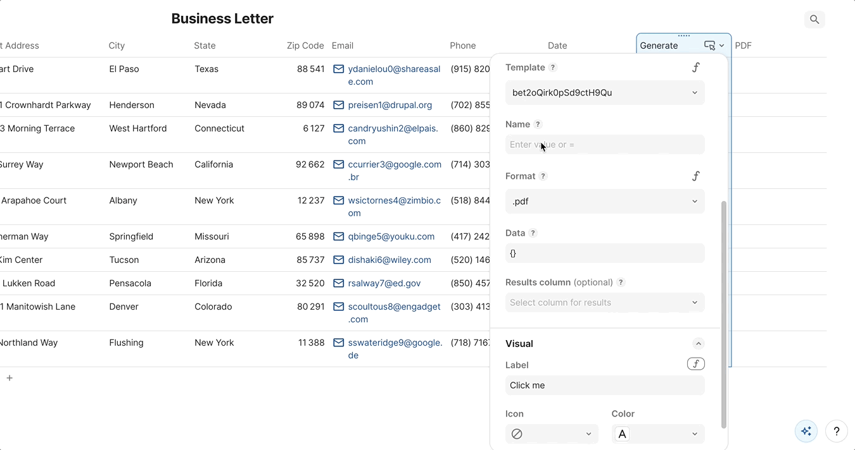This screenshot has width=855, height=450.
Task: Click the help icon beside Results column
Action: [621, 283]
